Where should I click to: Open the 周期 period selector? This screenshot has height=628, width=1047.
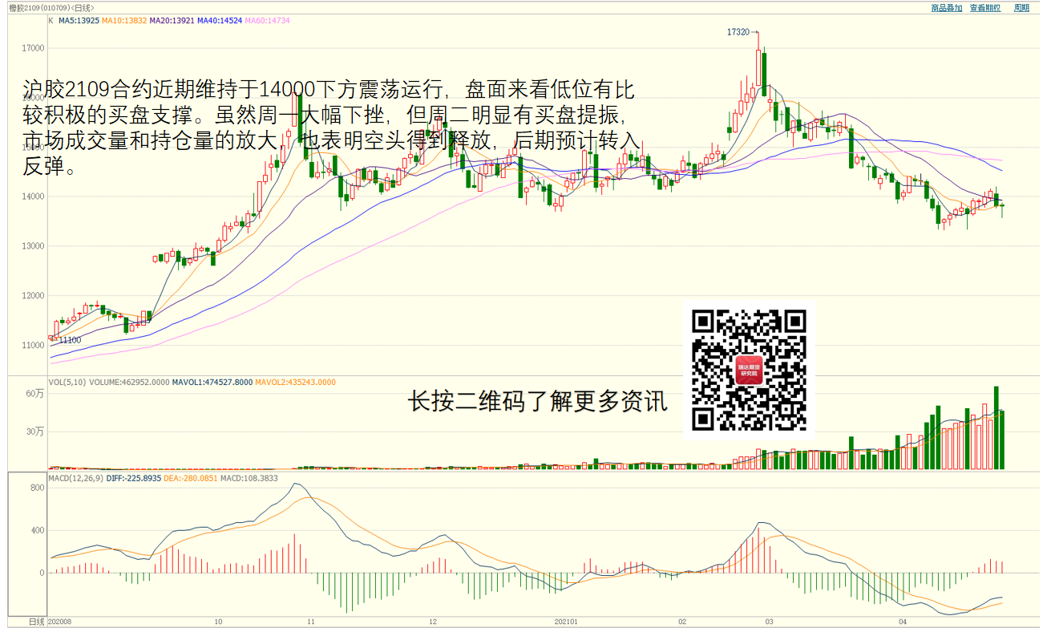[1021, 7]
